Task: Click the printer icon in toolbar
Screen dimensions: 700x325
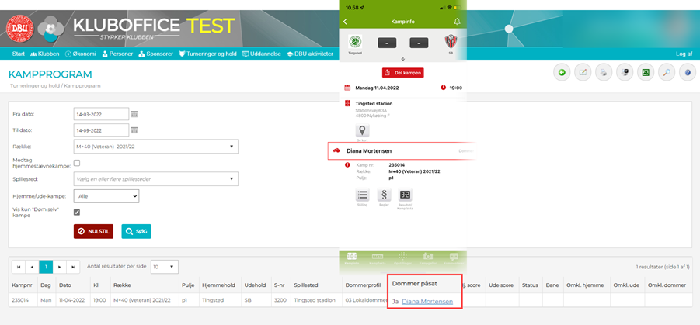Action: tap(603, 73)
